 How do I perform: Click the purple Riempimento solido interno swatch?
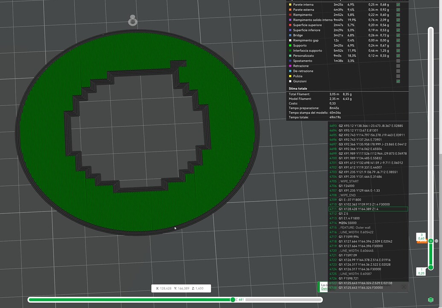(290, 20)
